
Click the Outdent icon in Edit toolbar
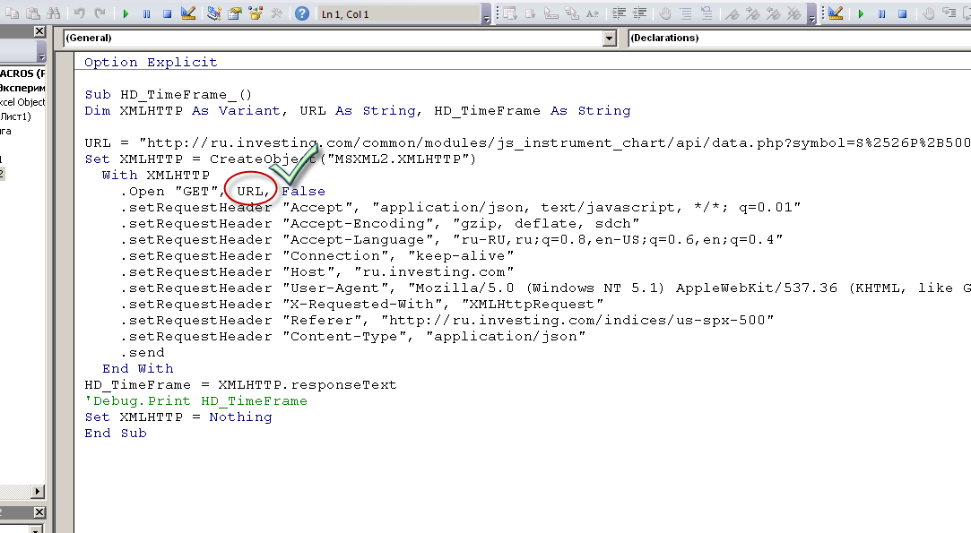639,13
